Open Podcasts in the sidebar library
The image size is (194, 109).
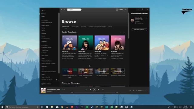(44, 41)
